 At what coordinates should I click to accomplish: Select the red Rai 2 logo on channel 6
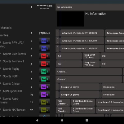(45, 64)
